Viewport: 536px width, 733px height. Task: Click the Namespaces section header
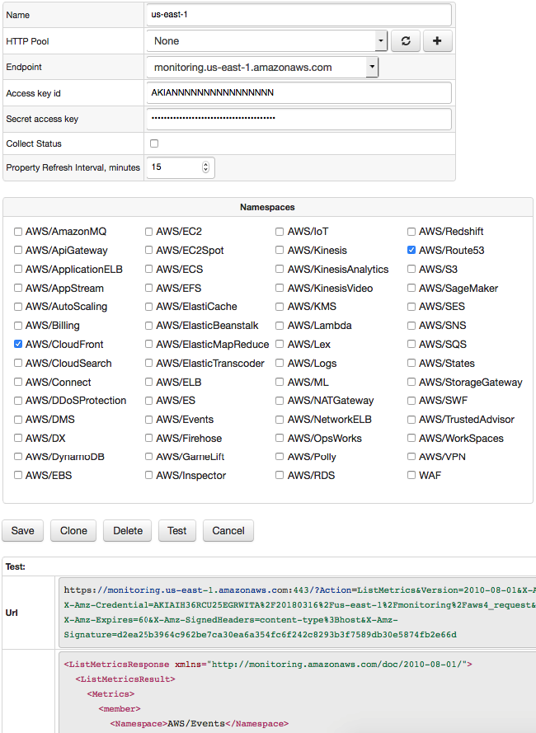coord(267,207)
